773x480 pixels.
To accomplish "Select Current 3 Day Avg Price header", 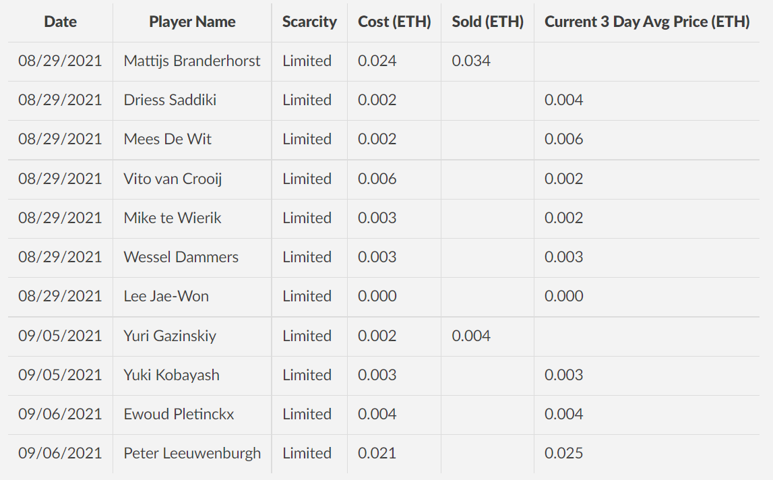I will click(647, 22).
